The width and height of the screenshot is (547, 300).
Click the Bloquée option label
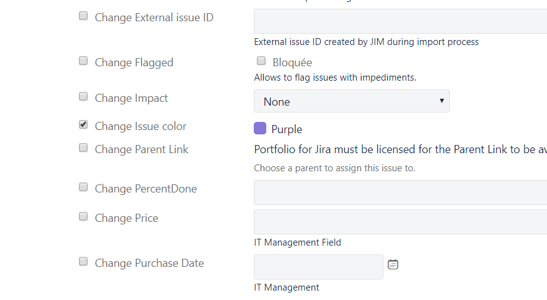click(293, 62)
